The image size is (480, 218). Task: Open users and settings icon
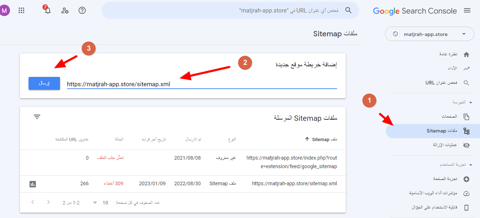pyautogui.click(x=65, y=10)
